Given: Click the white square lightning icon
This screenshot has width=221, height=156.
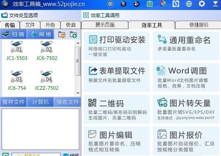Looking at the screenshot, I should (x=176, y=4).
